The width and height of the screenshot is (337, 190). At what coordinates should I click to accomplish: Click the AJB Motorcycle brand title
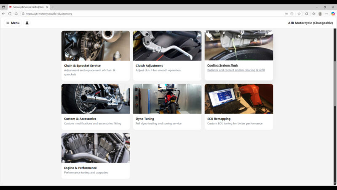click(310, 23)
